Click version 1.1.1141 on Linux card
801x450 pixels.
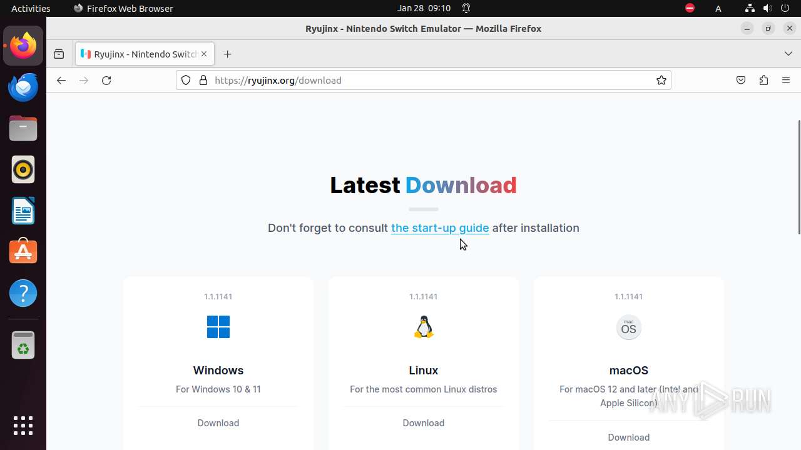424,297
